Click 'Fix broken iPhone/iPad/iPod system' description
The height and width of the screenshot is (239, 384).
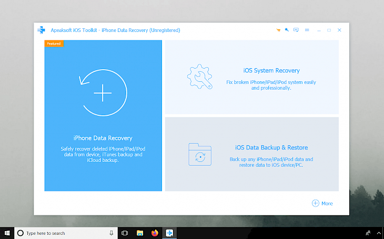click(x=271, y=85)
